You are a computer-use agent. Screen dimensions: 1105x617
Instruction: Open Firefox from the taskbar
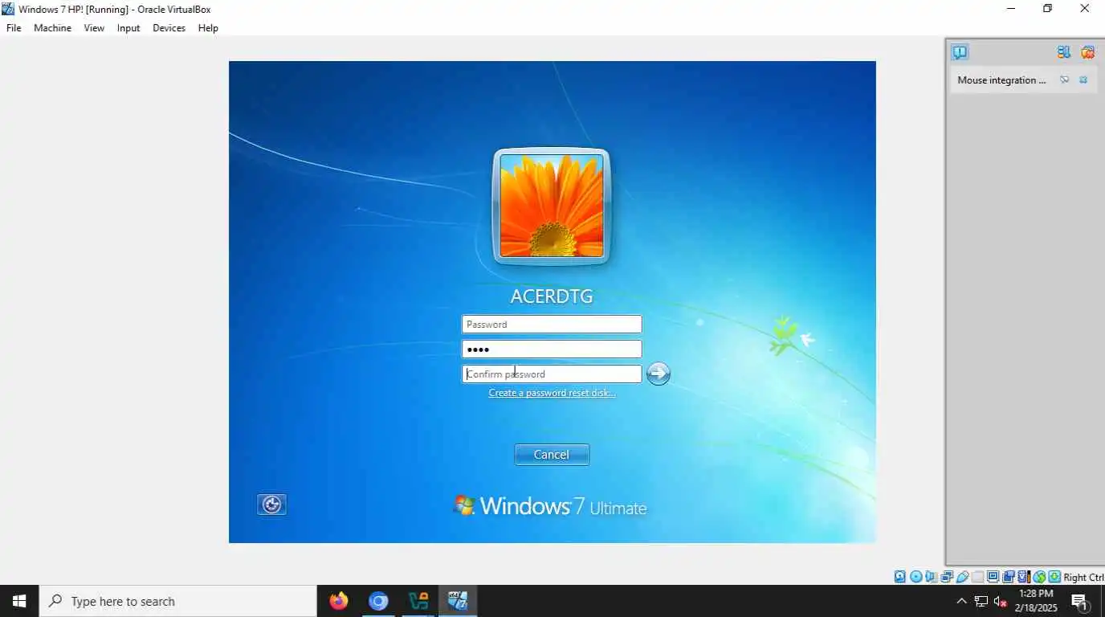(x=339, y=601)
